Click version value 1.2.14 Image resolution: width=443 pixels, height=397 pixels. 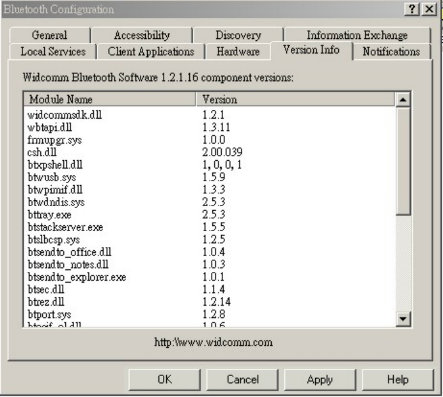pyautogui.click(x=217, y=302)
